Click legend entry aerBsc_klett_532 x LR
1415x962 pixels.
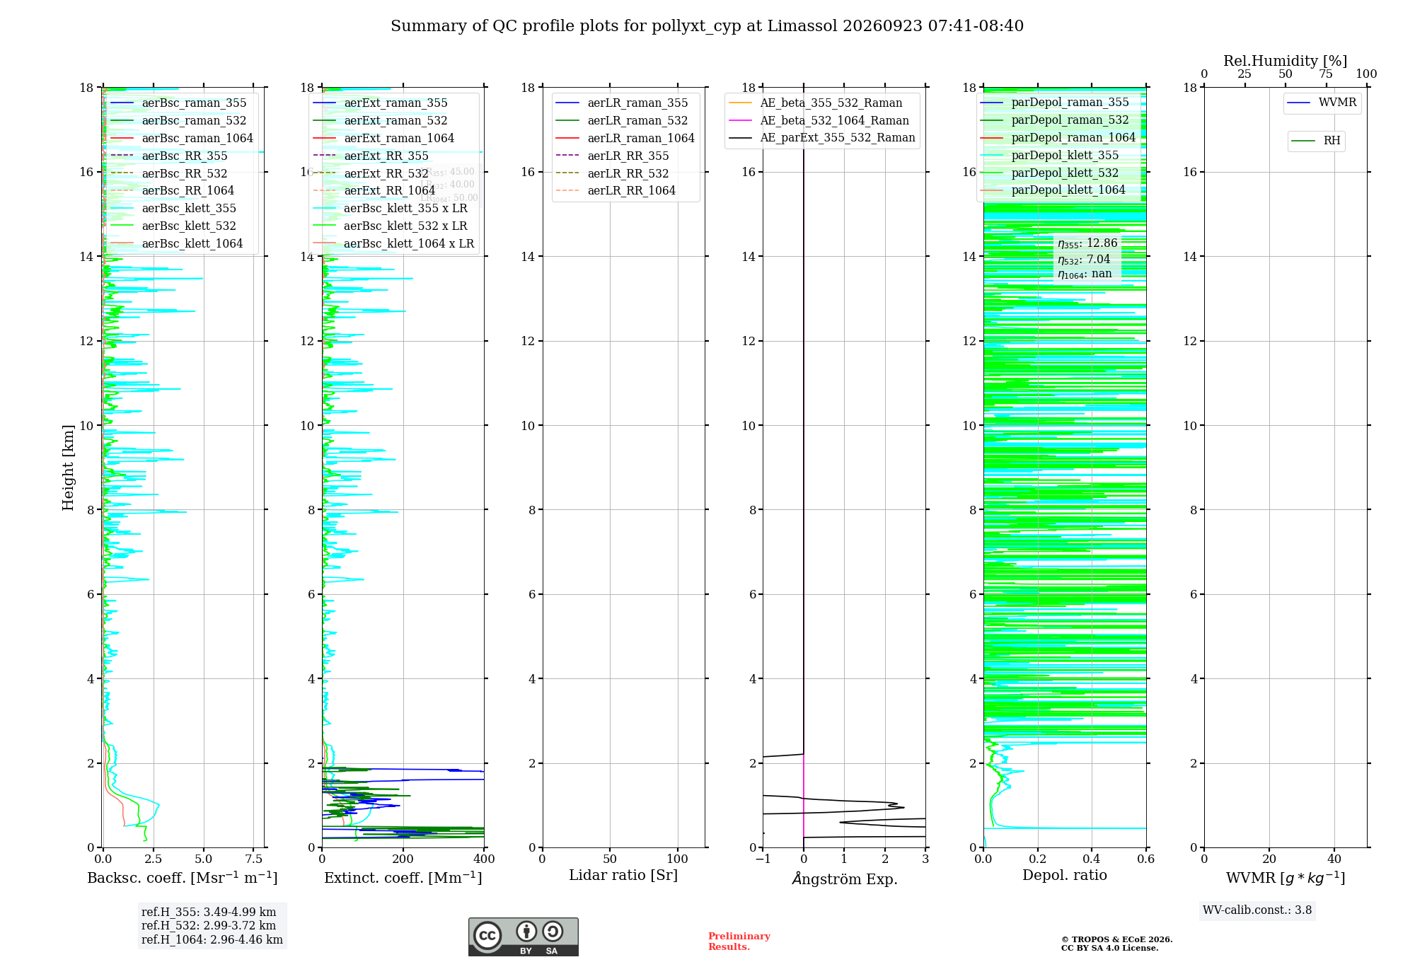(x=390, y=226)
